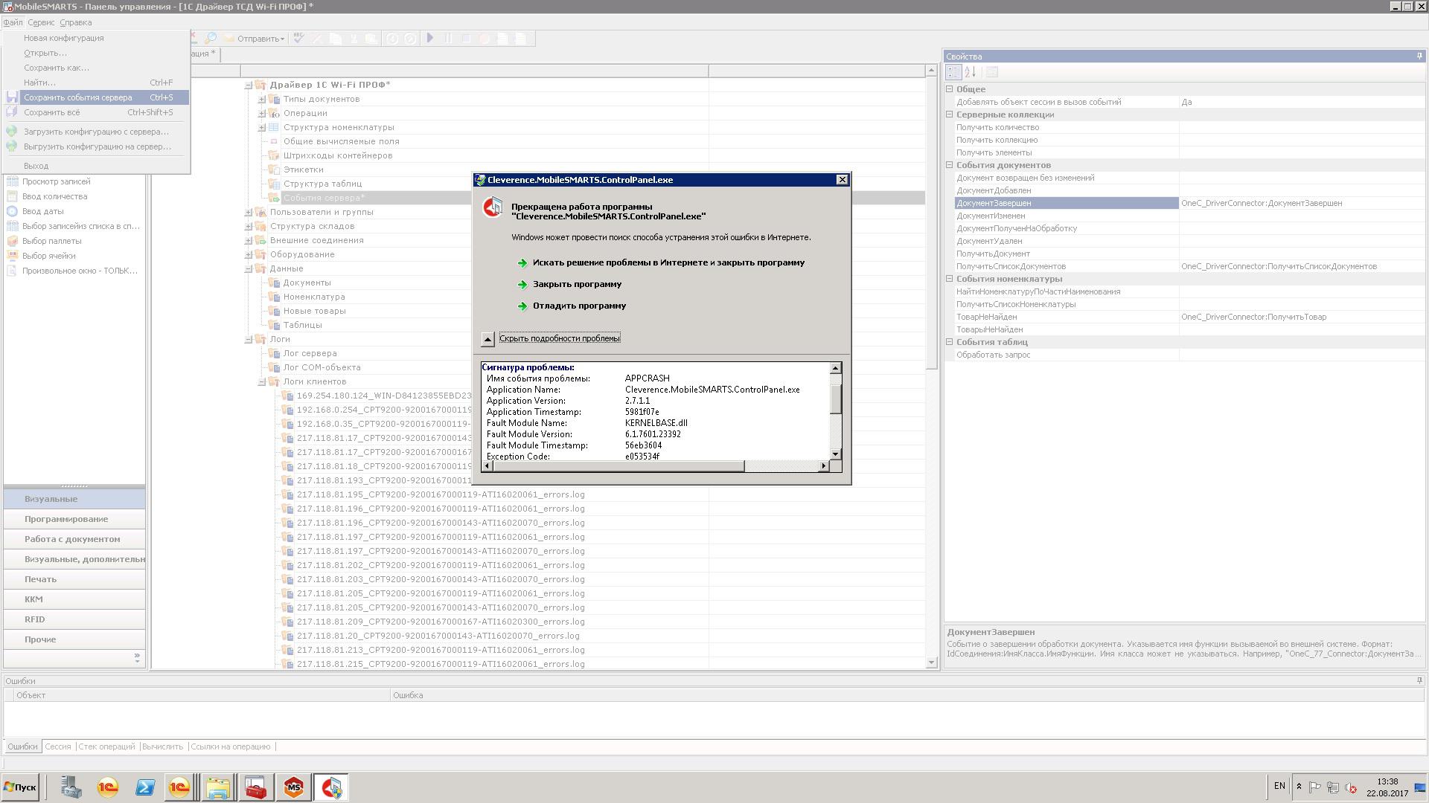1429x803 pixels.
Task: Click 'Закрыть программу' in the crash dialog
Action: pyautogui.click(x=577, y=285)
